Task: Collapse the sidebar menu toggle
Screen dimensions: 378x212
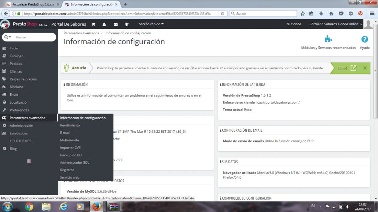Action: 29,161
